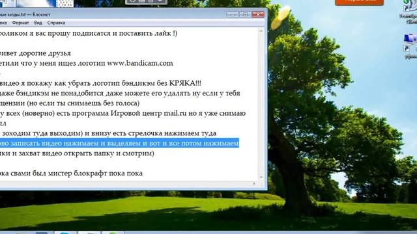Click the orange button at top of desktop
Viewport: 417px width, 234px height.
tap(359, 2)
